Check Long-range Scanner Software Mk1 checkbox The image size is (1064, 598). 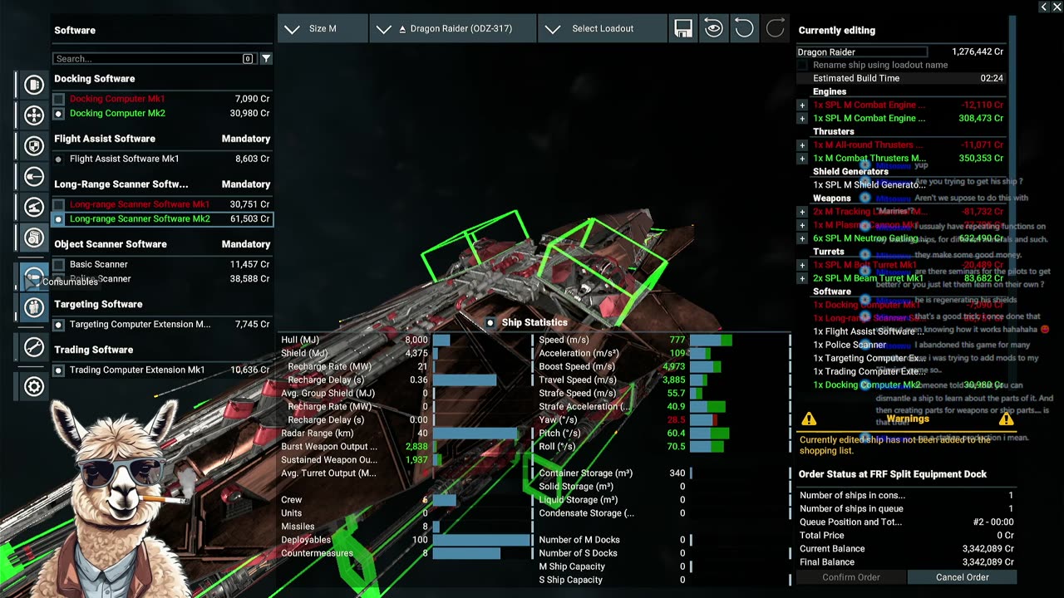58,204
